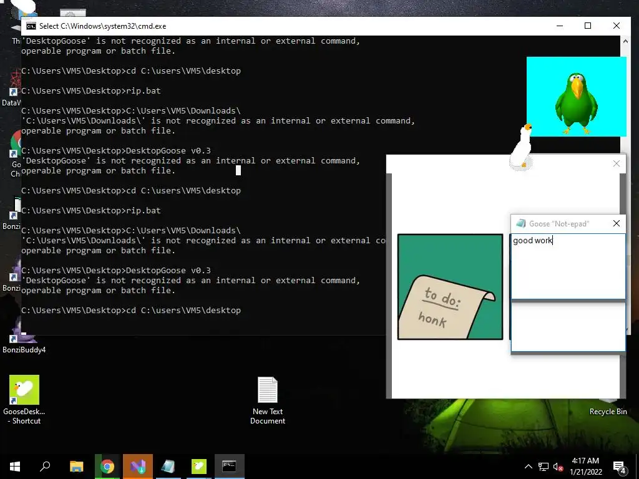Select New Text Document on the desktop
Viewport: 639px width, 479px height.
point(268,401)
